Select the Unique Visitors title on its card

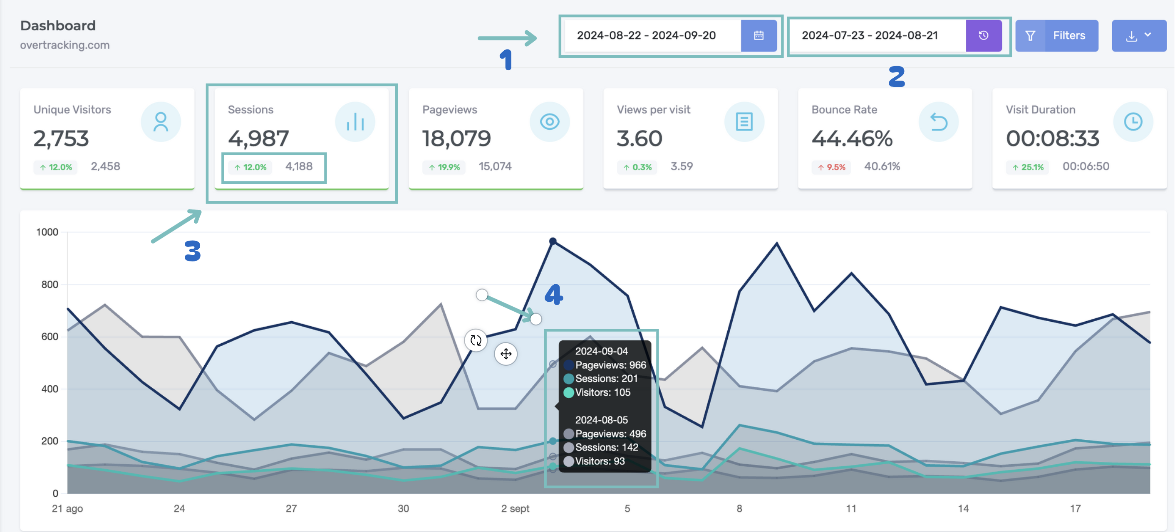click(x=72, y=110)
